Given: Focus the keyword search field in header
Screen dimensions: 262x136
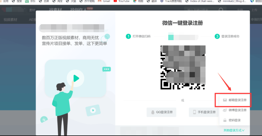Looking at the screenshot, I should [x=202, y=10].
